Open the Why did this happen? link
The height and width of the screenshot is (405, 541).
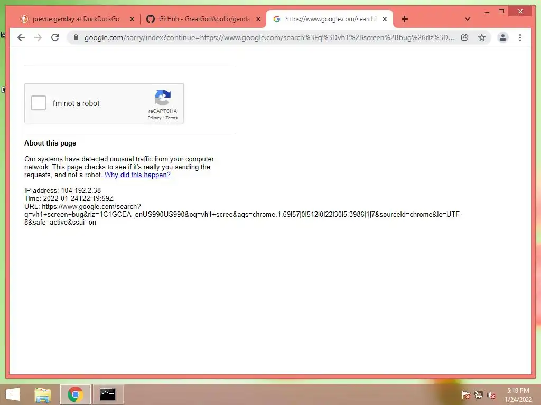click(x=137, y=175)
